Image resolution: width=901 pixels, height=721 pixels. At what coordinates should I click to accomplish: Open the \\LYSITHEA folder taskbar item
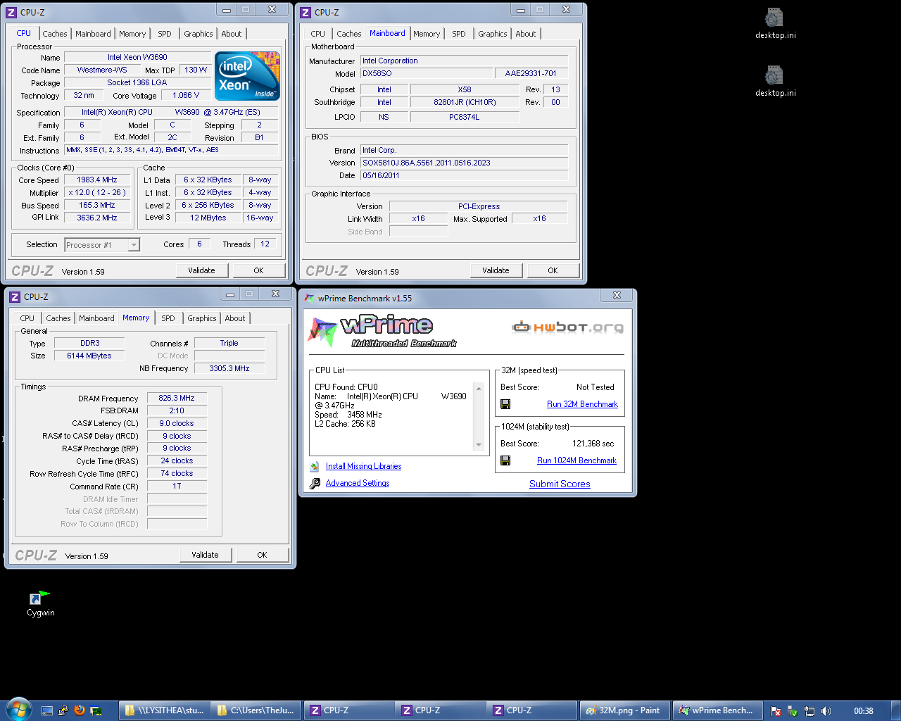click(163, 710)
